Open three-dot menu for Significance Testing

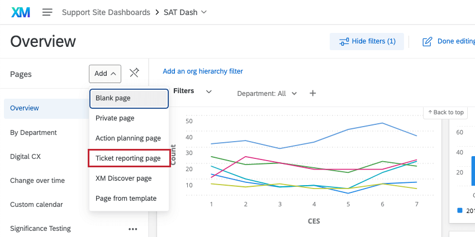point(132,229)
